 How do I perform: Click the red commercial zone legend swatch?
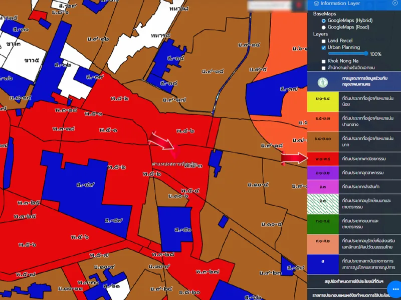coord(323,159)
